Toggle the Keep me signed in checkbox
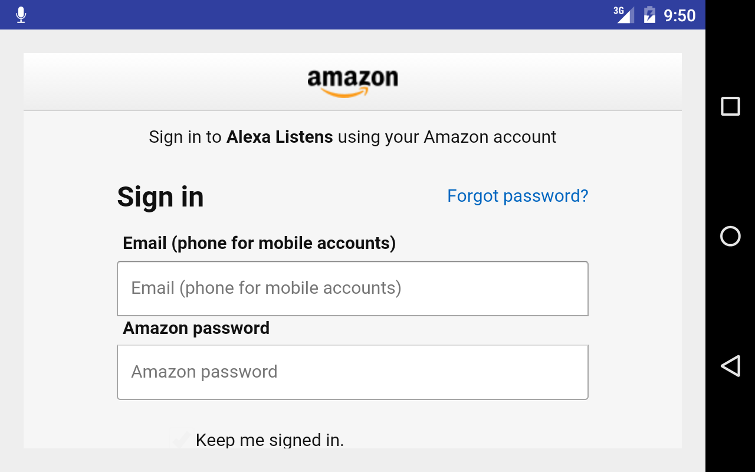The height and width of the screenshot is (472, 755). pos(180,440)
